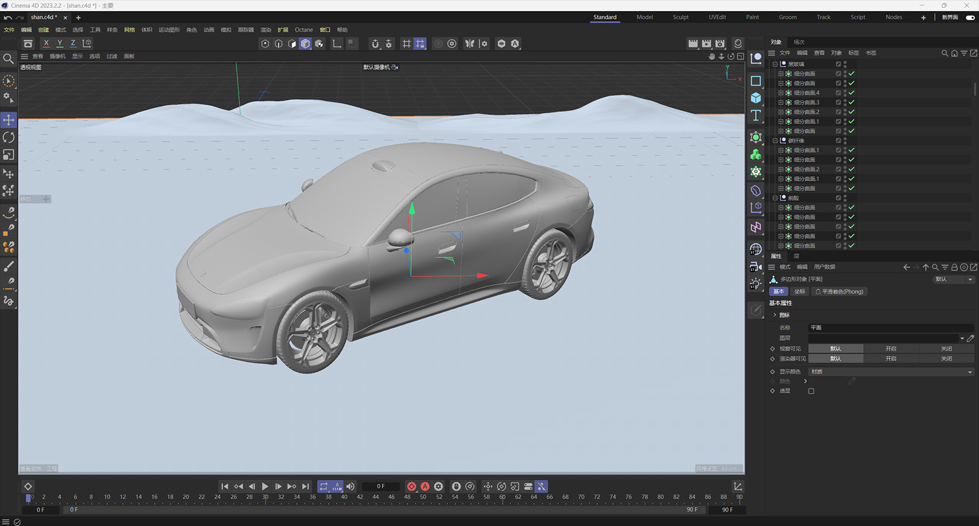Screen dimensions: 979x526
Task: Open the 坐标 attributes tab button
Action: pos(799,292)
